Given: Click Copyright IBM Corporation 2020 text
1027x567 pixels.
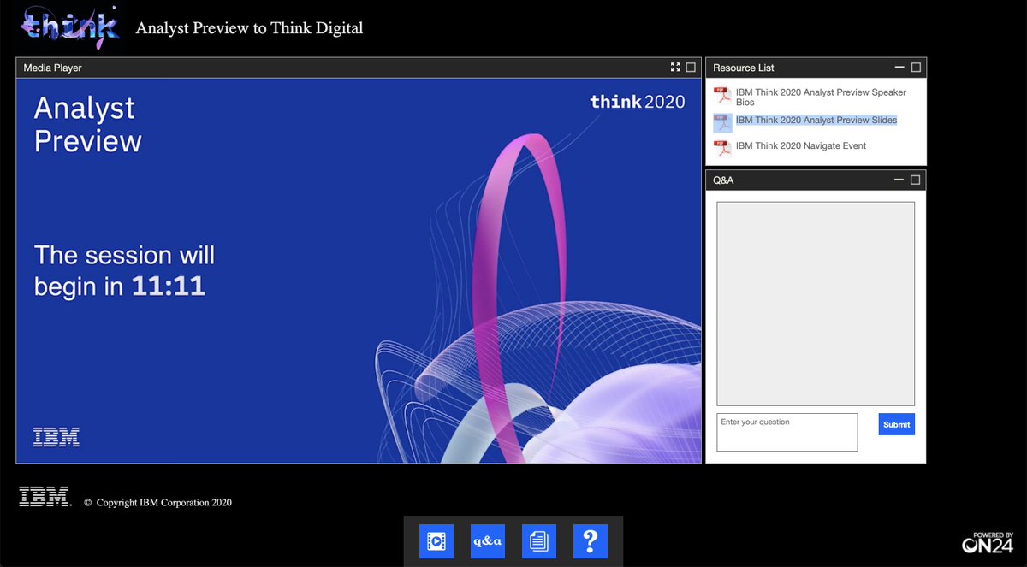Looking at the screenshot, I should pos(158,503).
